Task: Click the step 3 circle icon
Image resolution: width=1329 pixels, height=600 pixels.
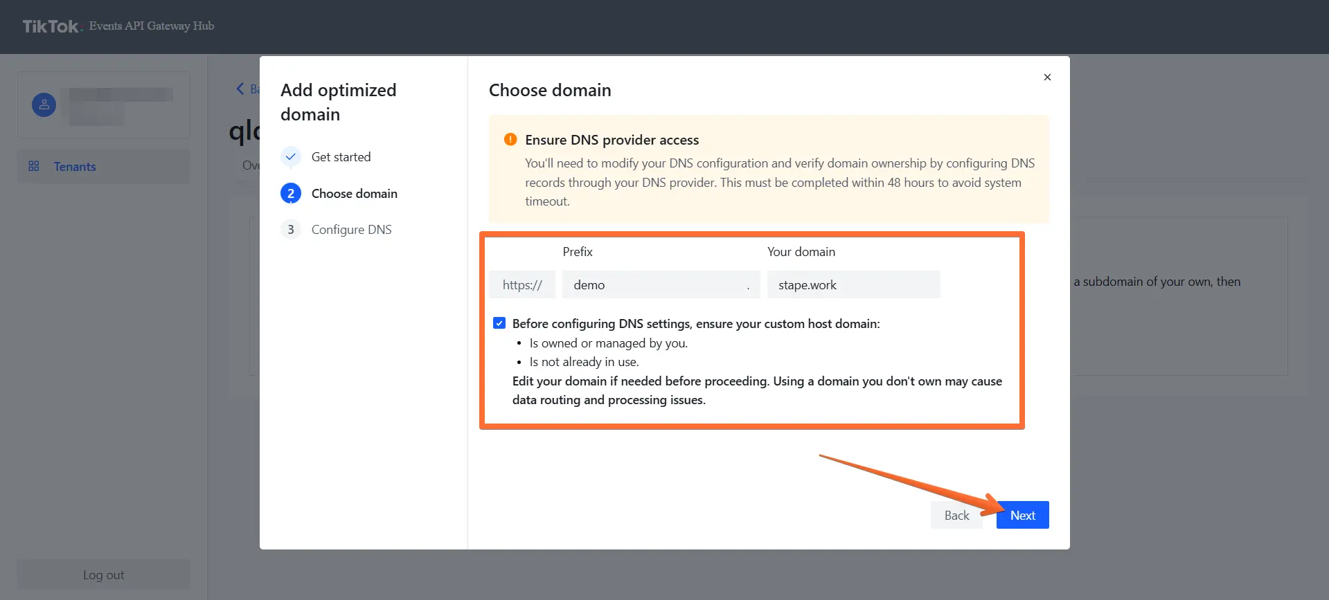Action: [291, 230]
